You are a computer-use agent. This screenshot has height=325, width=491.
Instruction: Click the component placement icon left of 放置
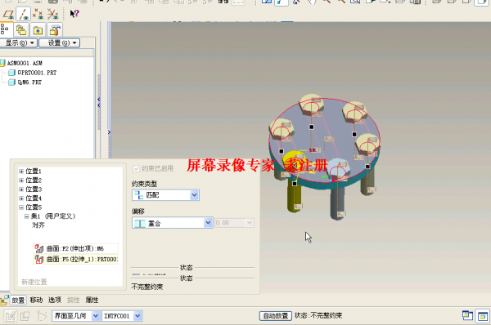click(4, 301)
